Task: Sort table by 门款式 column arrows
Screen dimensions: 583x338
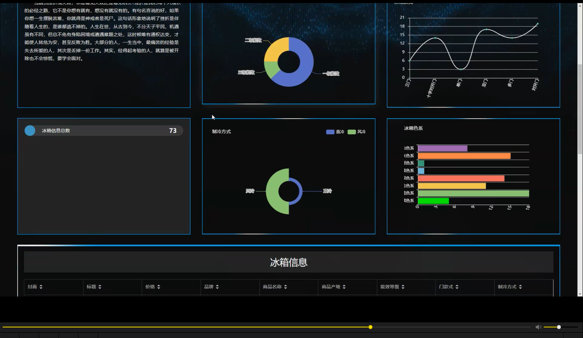Action: (457, 287)
